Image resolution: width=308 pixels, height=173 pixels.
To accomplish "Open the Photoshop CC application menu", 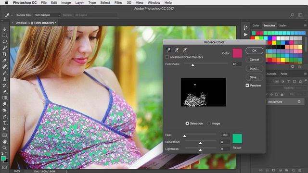I will [25, 3].
